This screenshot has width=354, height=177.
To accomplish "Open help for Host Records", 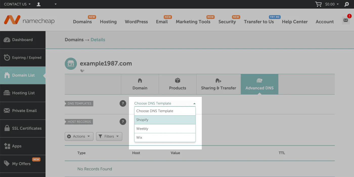I will point(123,122).
